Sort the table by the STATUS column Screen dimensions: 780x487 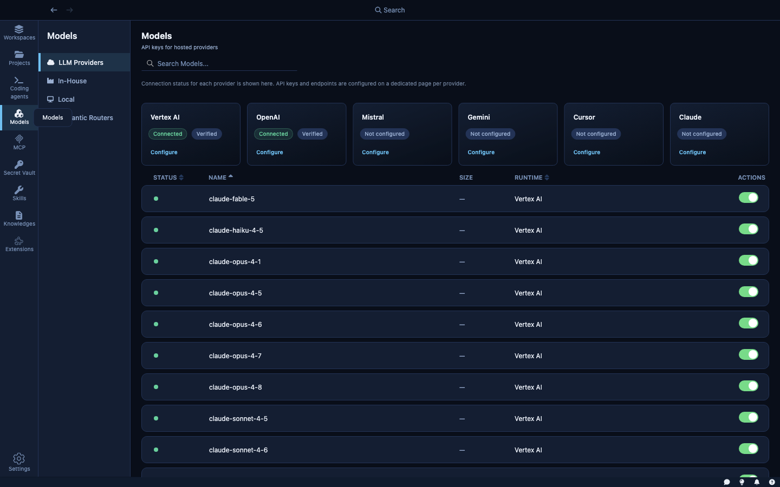pos(168,177)
